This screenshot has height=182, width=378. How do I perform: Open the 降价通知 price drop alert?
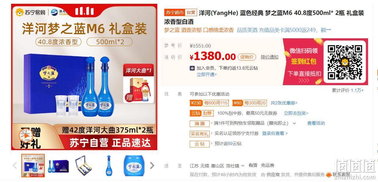coord(270,57)
